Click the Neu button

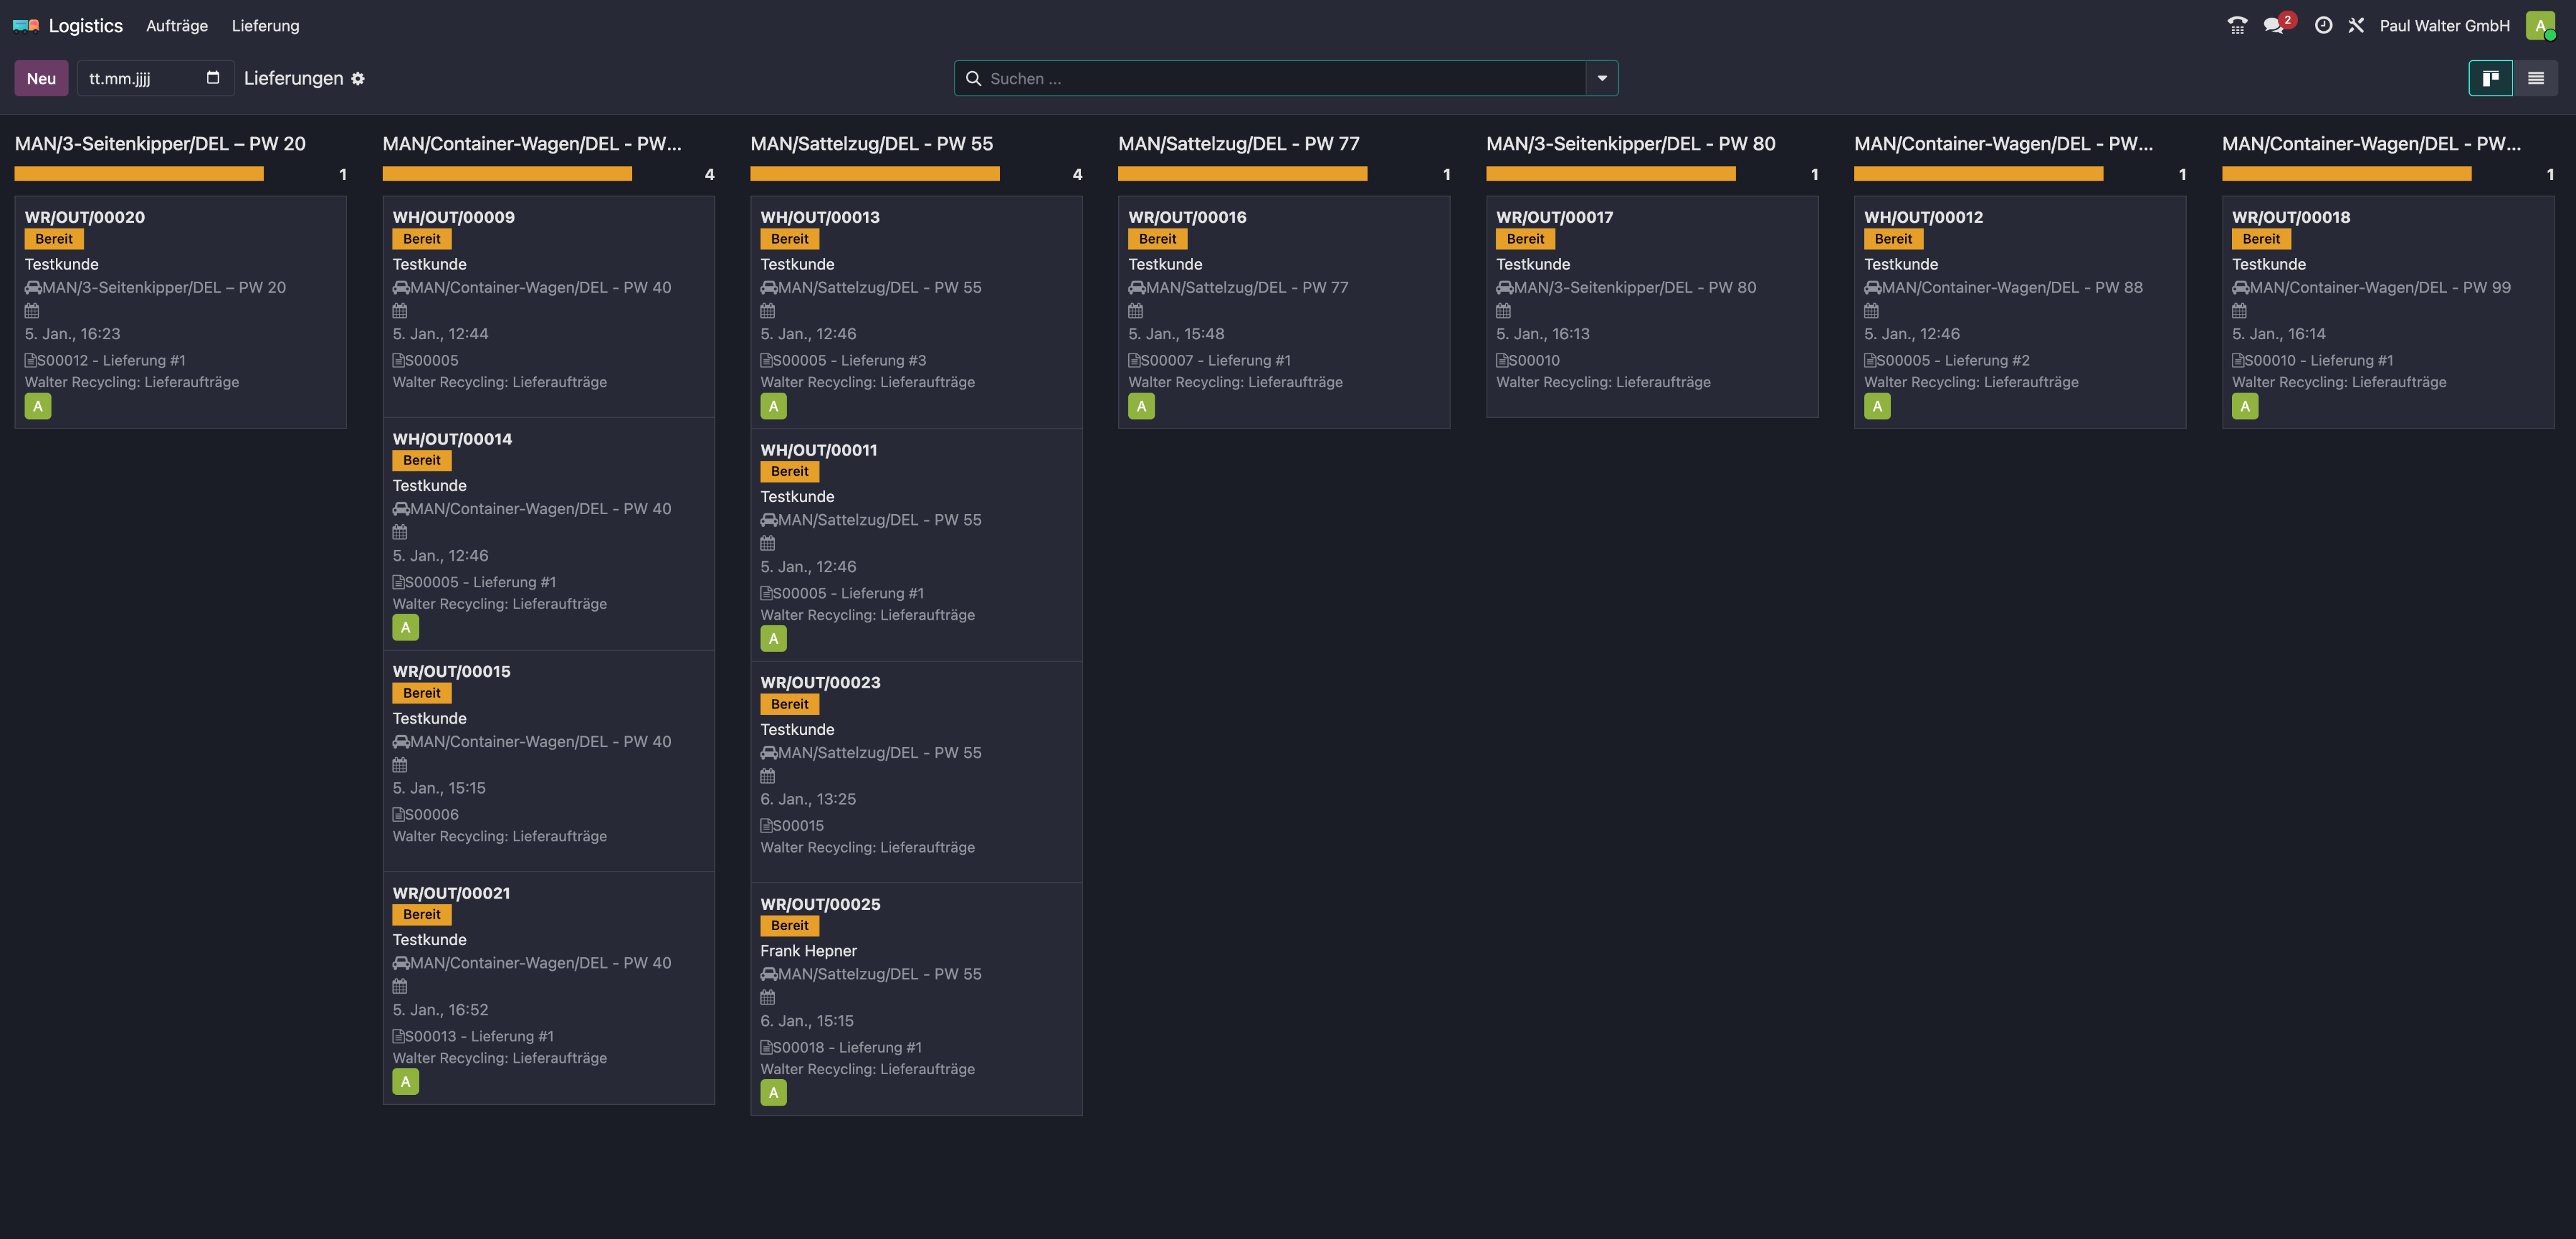pos(40,77)
